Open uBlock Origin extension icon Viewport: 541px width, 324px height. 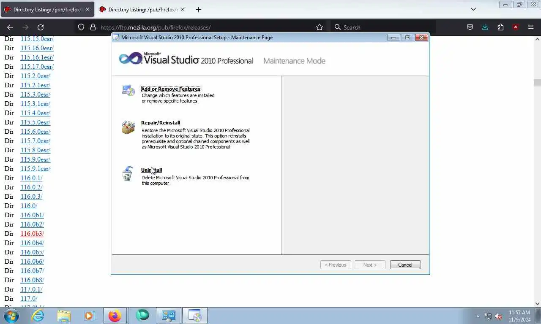click(516, 27)
